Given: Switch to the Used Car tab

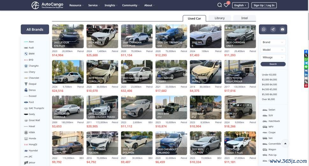Looking at the screenshot, I should [194, 19].
